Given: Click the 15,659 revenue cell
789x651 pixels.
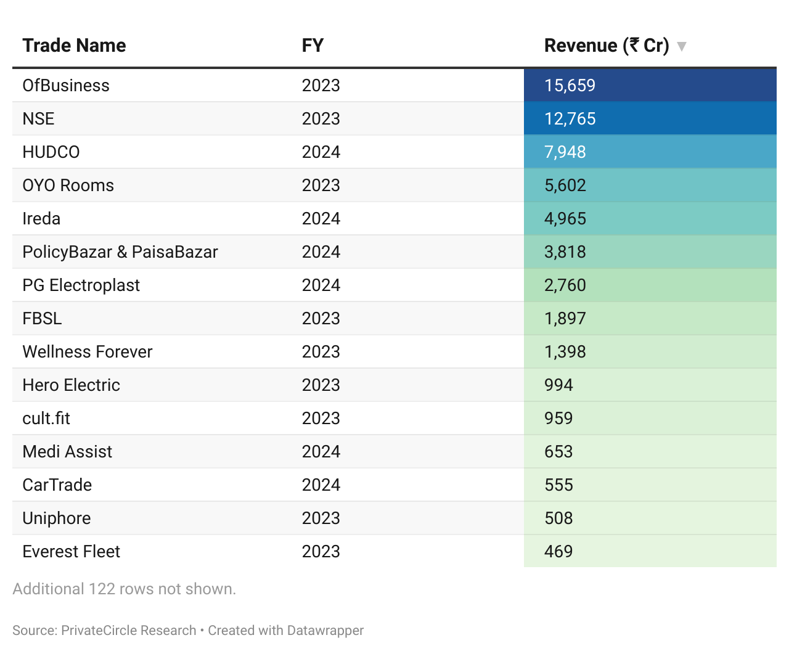Looking at the screenshot, I should (650, 86).
